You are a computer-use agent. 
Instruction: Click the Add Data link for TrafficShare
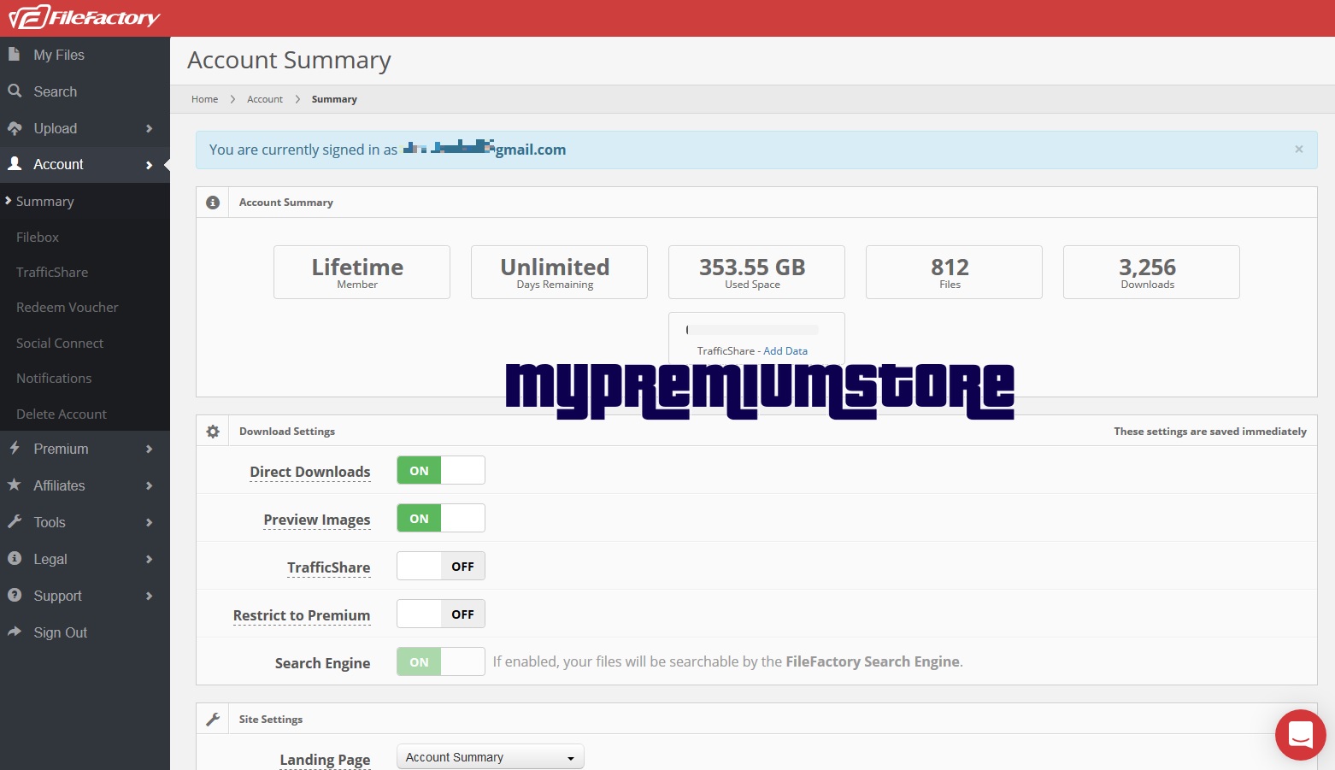(x=785, y=350)
